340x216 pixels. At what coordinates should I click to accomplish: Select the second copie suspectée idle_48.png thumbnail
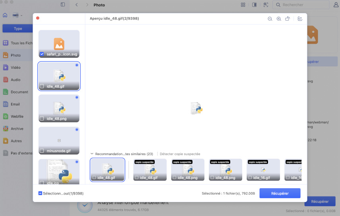click(x=225, y=169)
